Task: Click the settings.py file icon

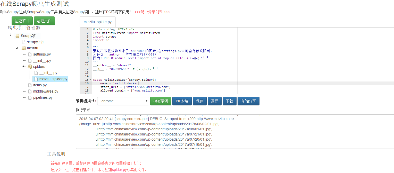Action: [30, 54]
